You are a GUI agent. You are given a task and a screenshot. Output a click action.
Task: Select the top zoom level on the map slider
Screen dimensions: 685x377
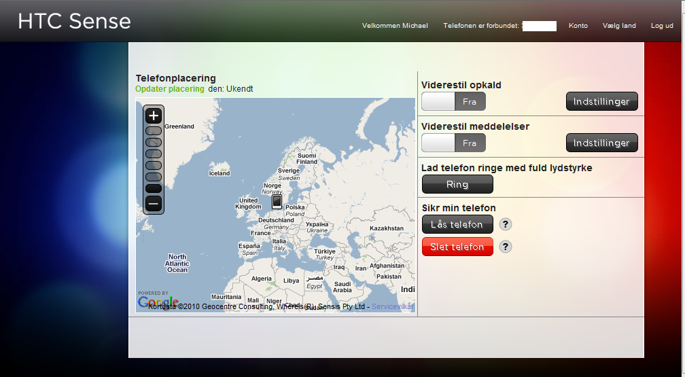click(x=154, y=130)
